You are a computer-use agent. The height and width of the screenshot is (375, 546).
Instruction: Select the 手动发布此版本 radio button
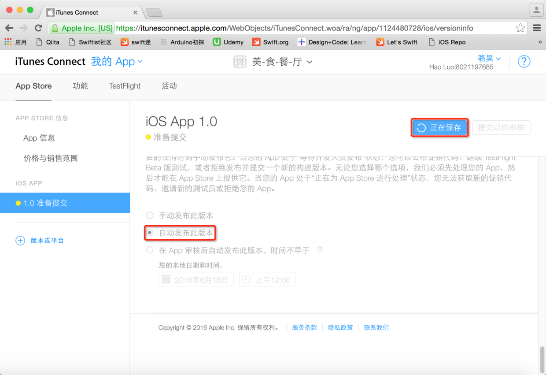[x=150, y=215]
